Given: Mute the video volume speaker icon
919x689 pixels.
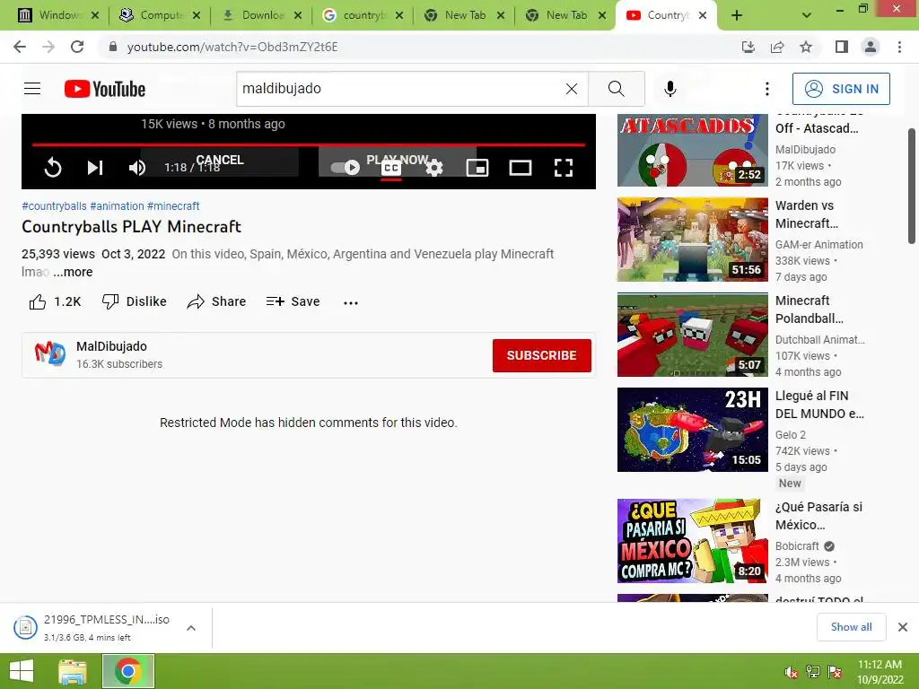Looking at the screenshot, I should [x=137, y=168].
